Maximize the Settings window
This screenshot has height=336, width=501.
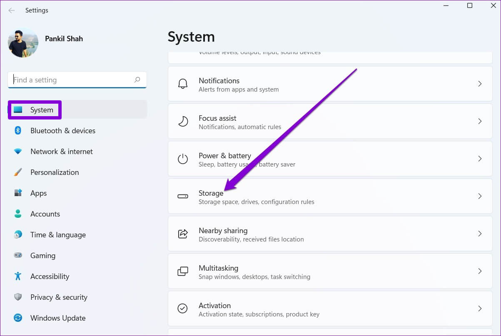tap(470, 6)
